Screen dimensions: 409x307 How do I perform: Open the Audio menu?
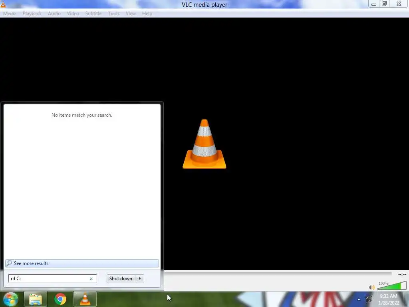point(54,14)
